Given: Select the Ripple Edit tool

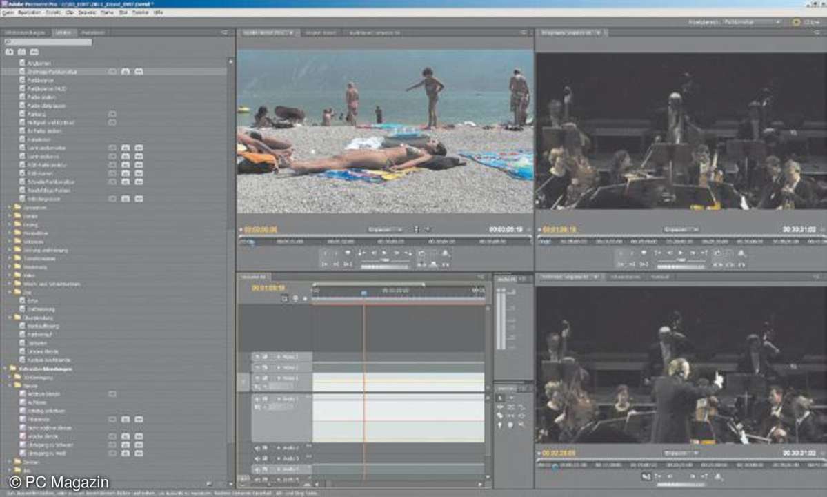Looking at the screenshot, I should [x=500, y=407].
